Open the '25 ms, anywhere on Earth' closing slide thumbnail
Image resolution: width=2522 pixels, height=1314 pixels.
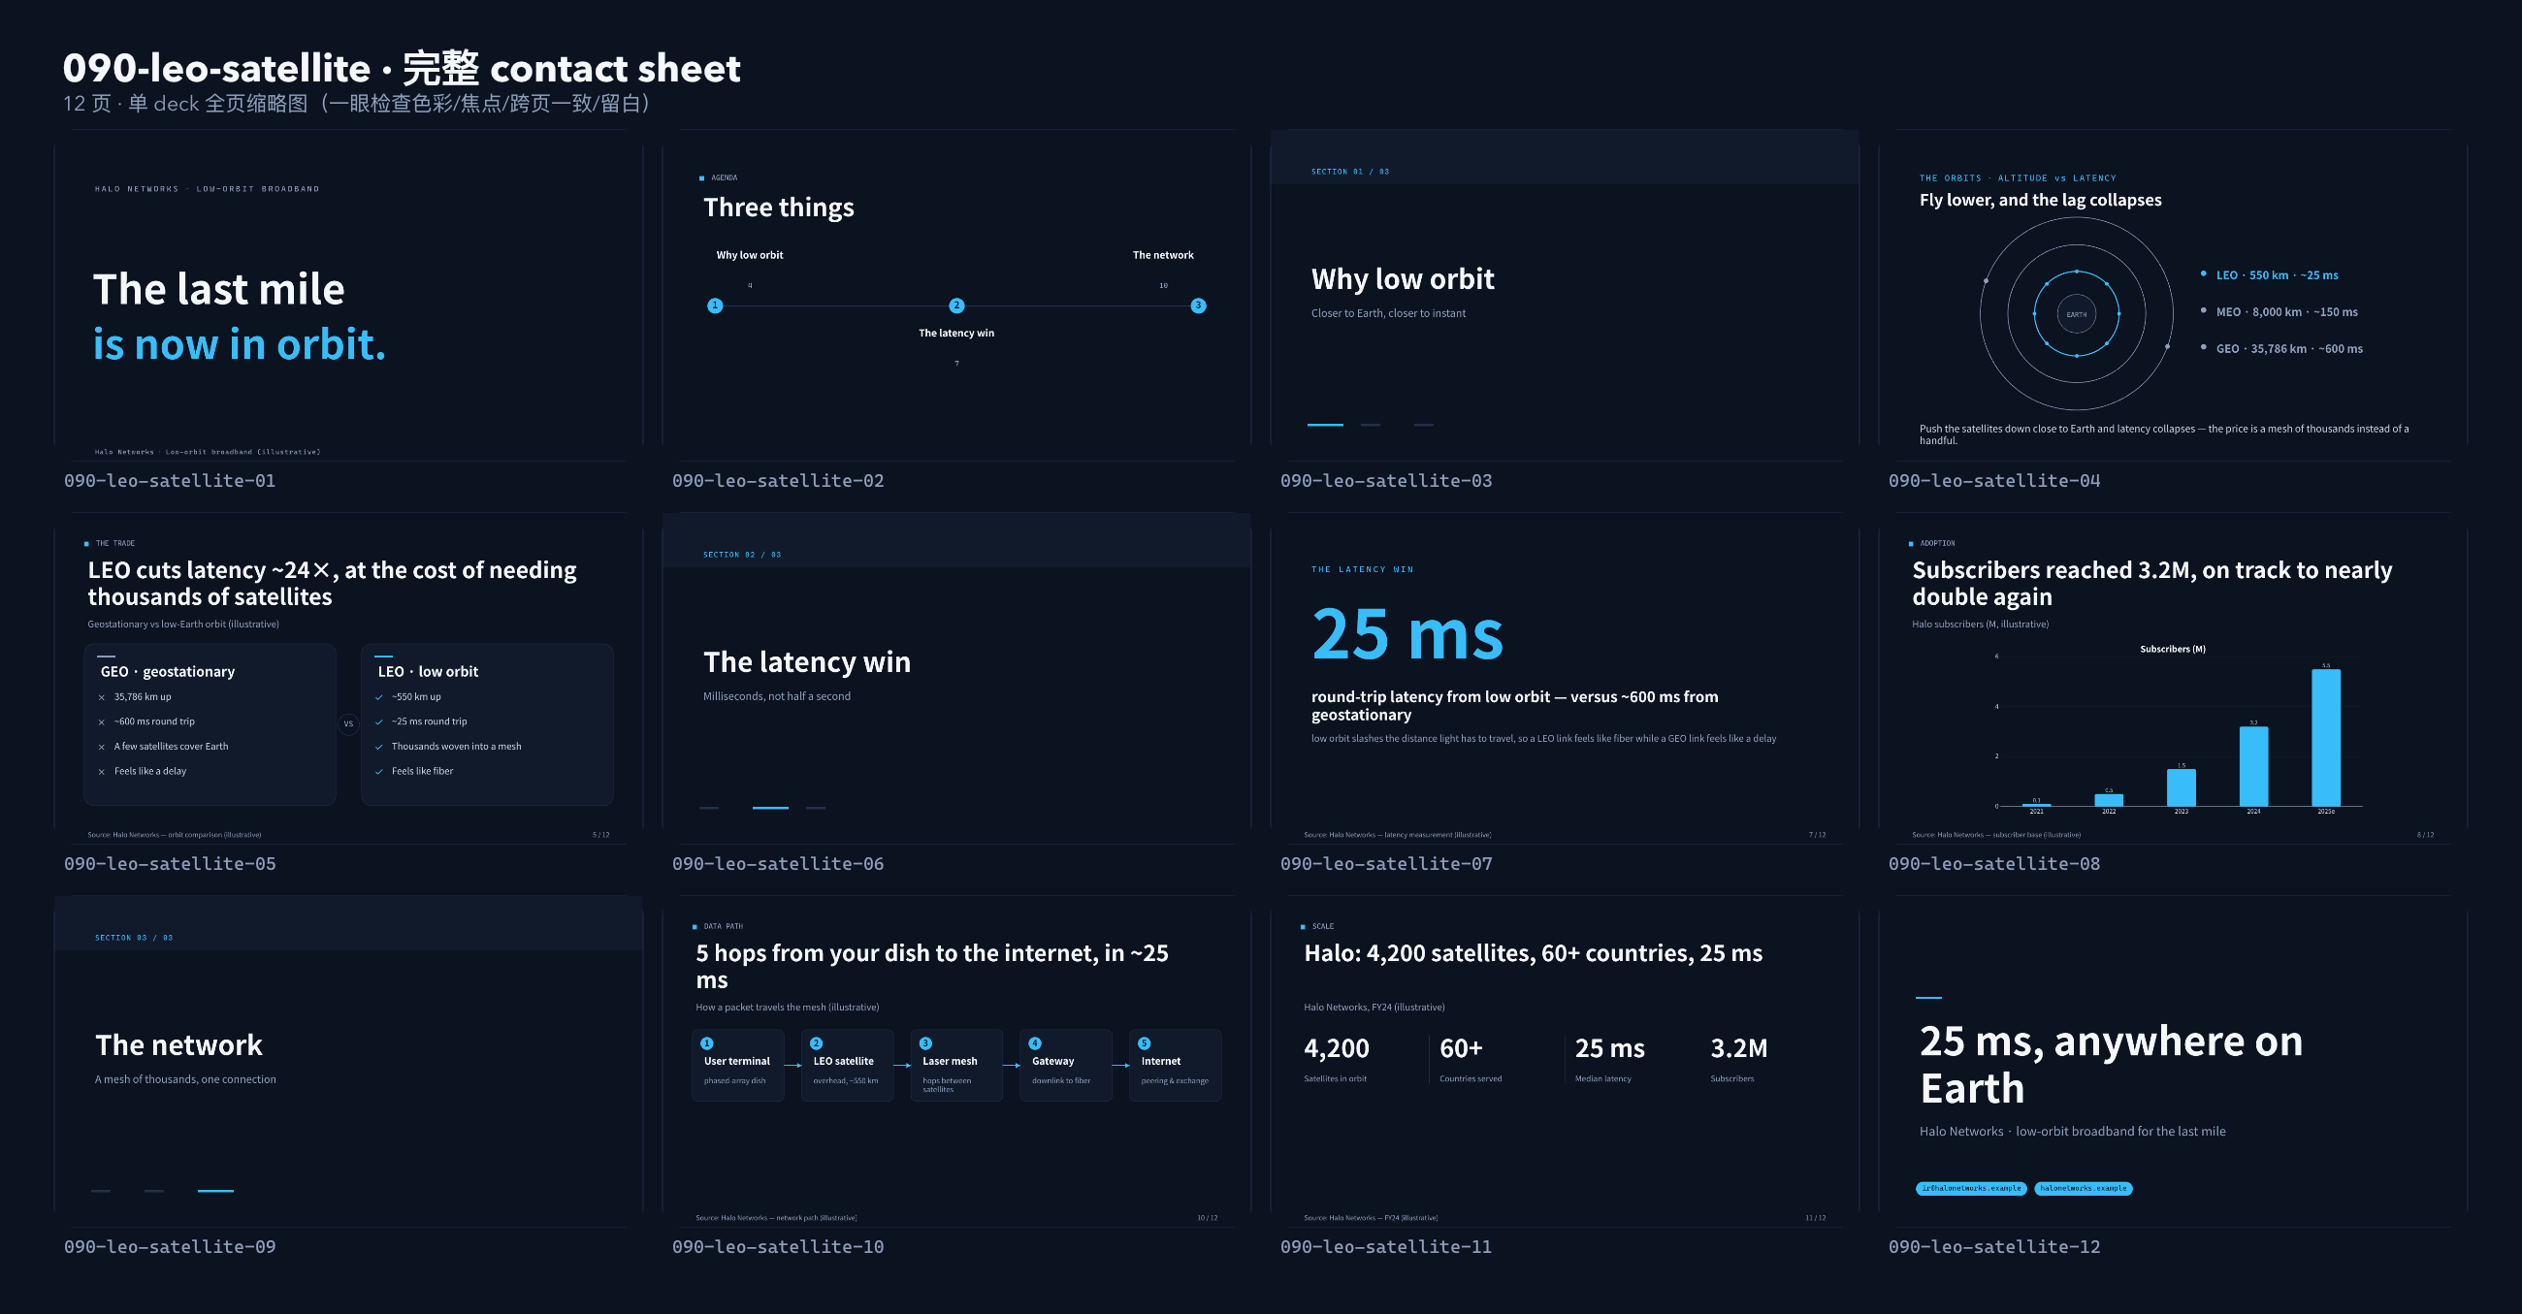pyautogui.click(x=2173, y=1062)
